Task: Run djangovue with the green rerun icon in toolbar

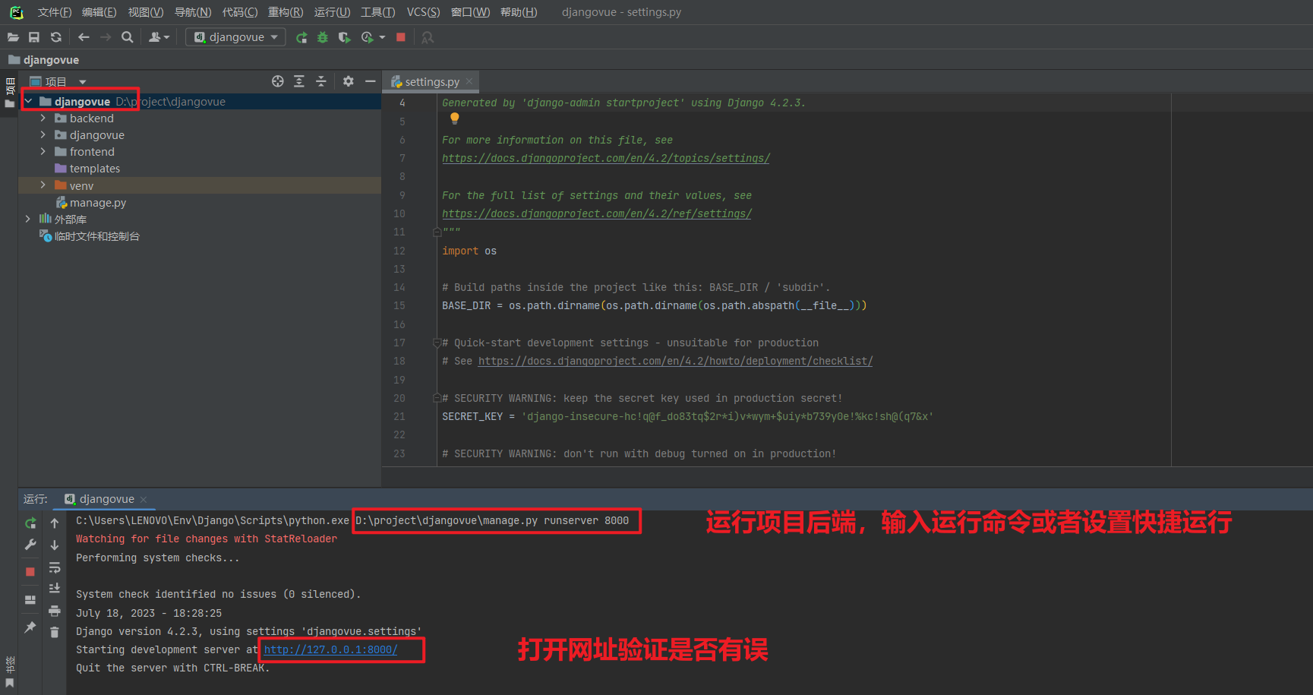Action: [301, 37]
